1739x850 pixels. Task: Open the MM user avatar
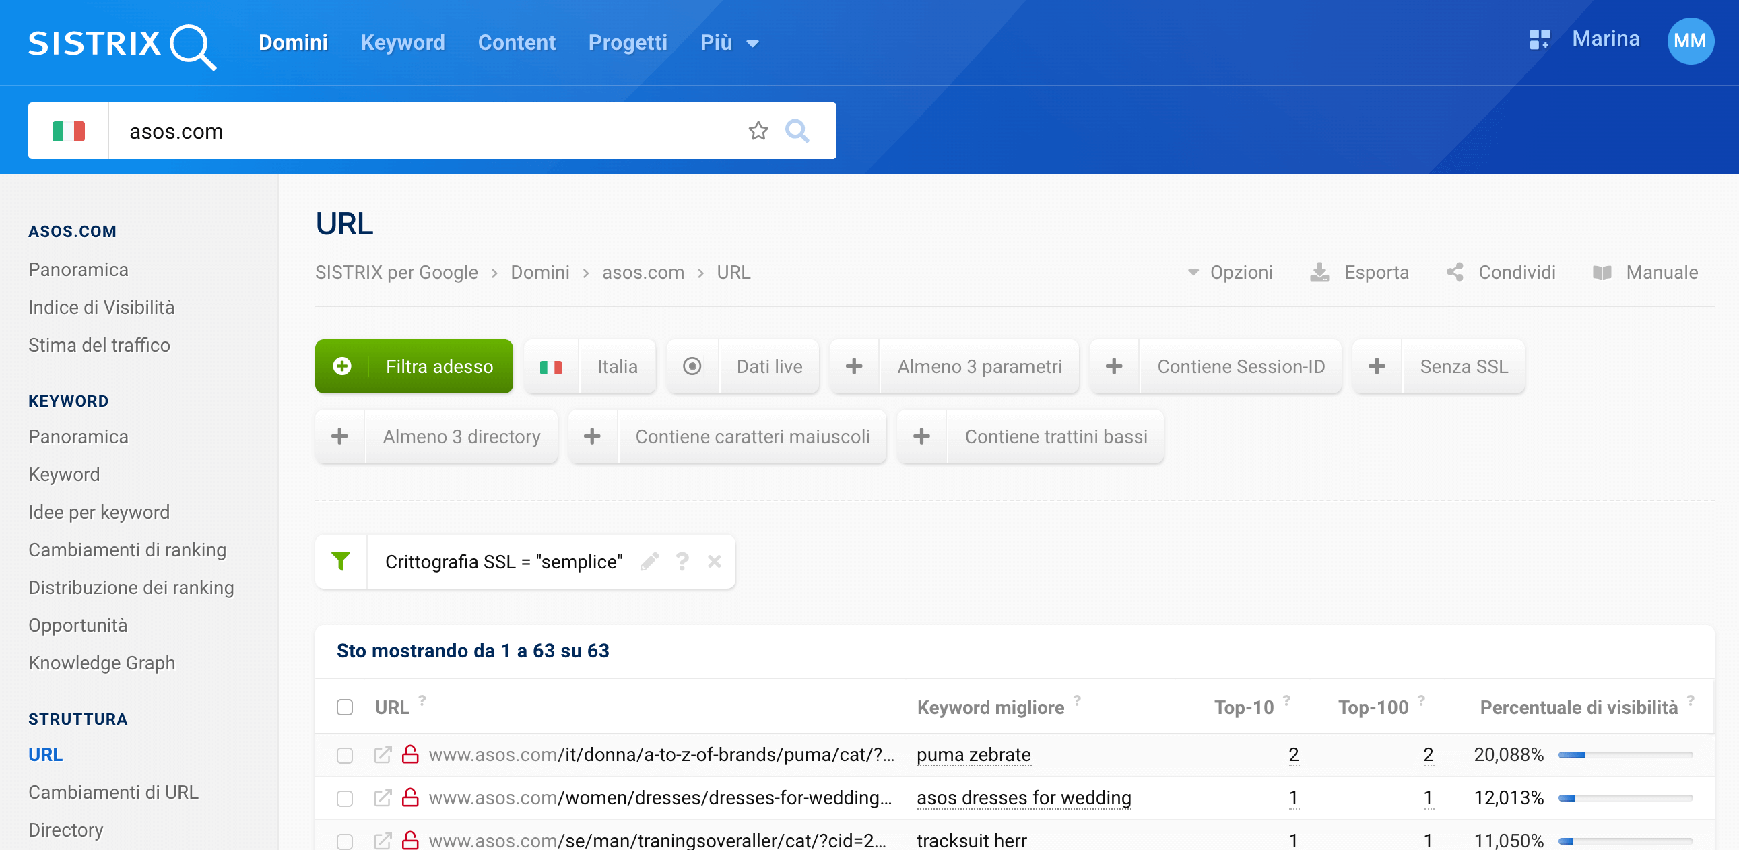coord(1689,40)
